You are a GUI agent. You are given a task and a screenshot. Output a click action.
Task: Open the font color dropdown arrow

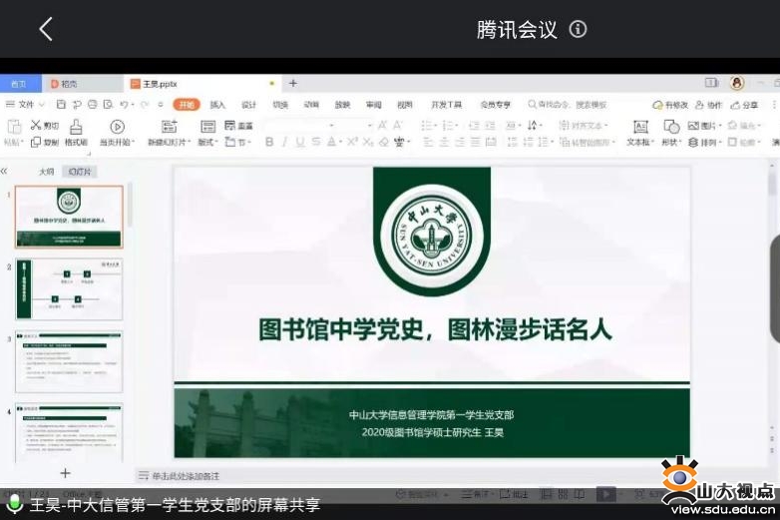tap(341, 143)
